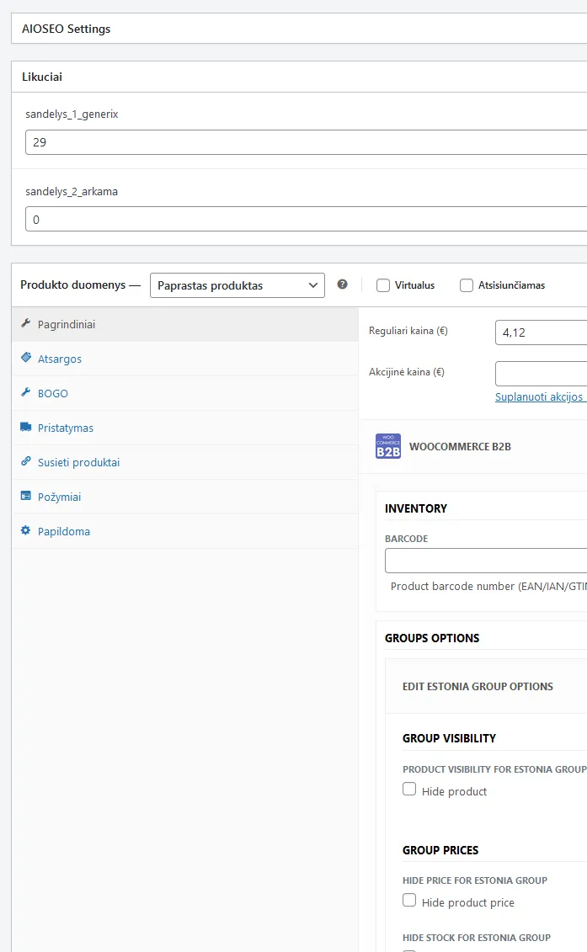Image resolution: width=587 pixels, height=952 pixels.
Task: Click the WooCommerce B2B logo
Action: [x=388, y=446]
